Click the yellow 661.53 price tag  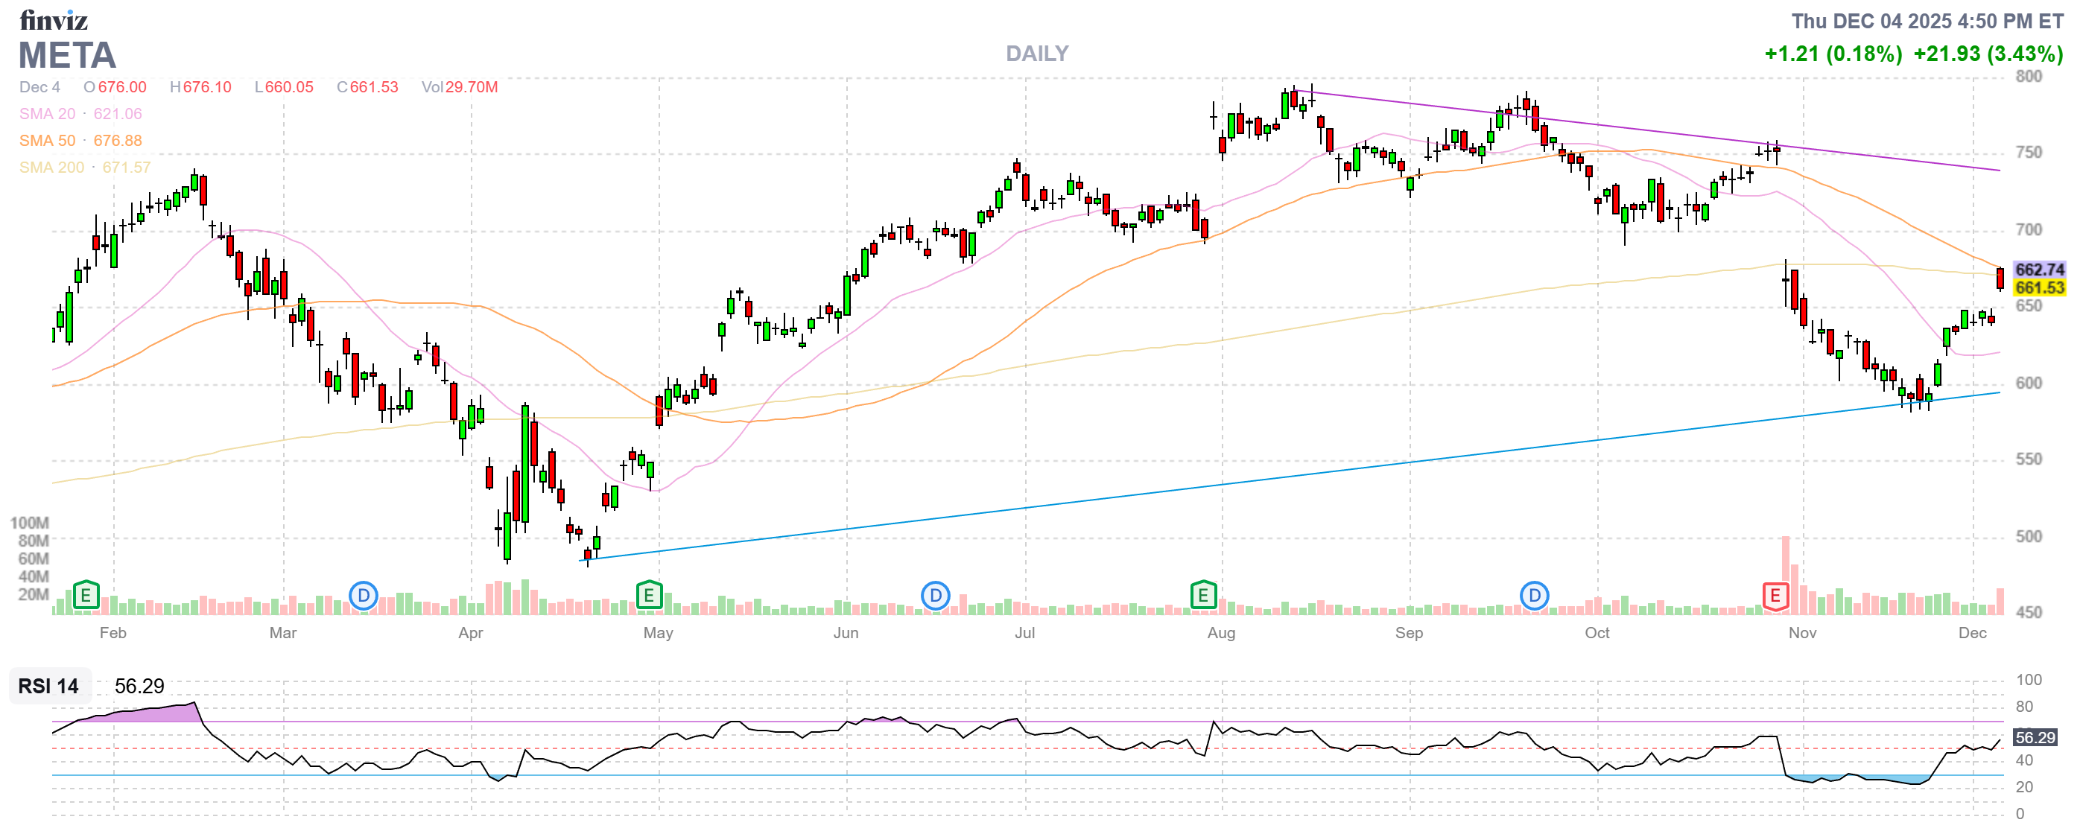tap(2038, 287)
